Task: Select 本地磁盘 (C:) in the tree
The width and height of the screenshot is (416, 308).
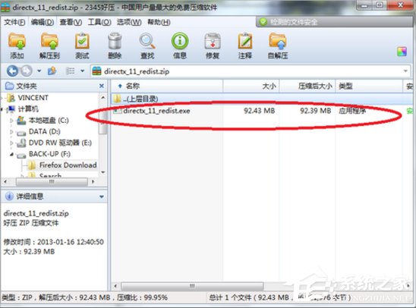Action: pyautogui.click(x=49, y=121)
